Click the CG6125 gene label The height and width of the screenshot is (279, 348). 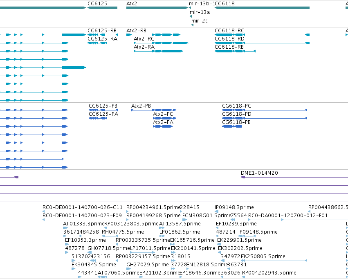pos(97,4)
